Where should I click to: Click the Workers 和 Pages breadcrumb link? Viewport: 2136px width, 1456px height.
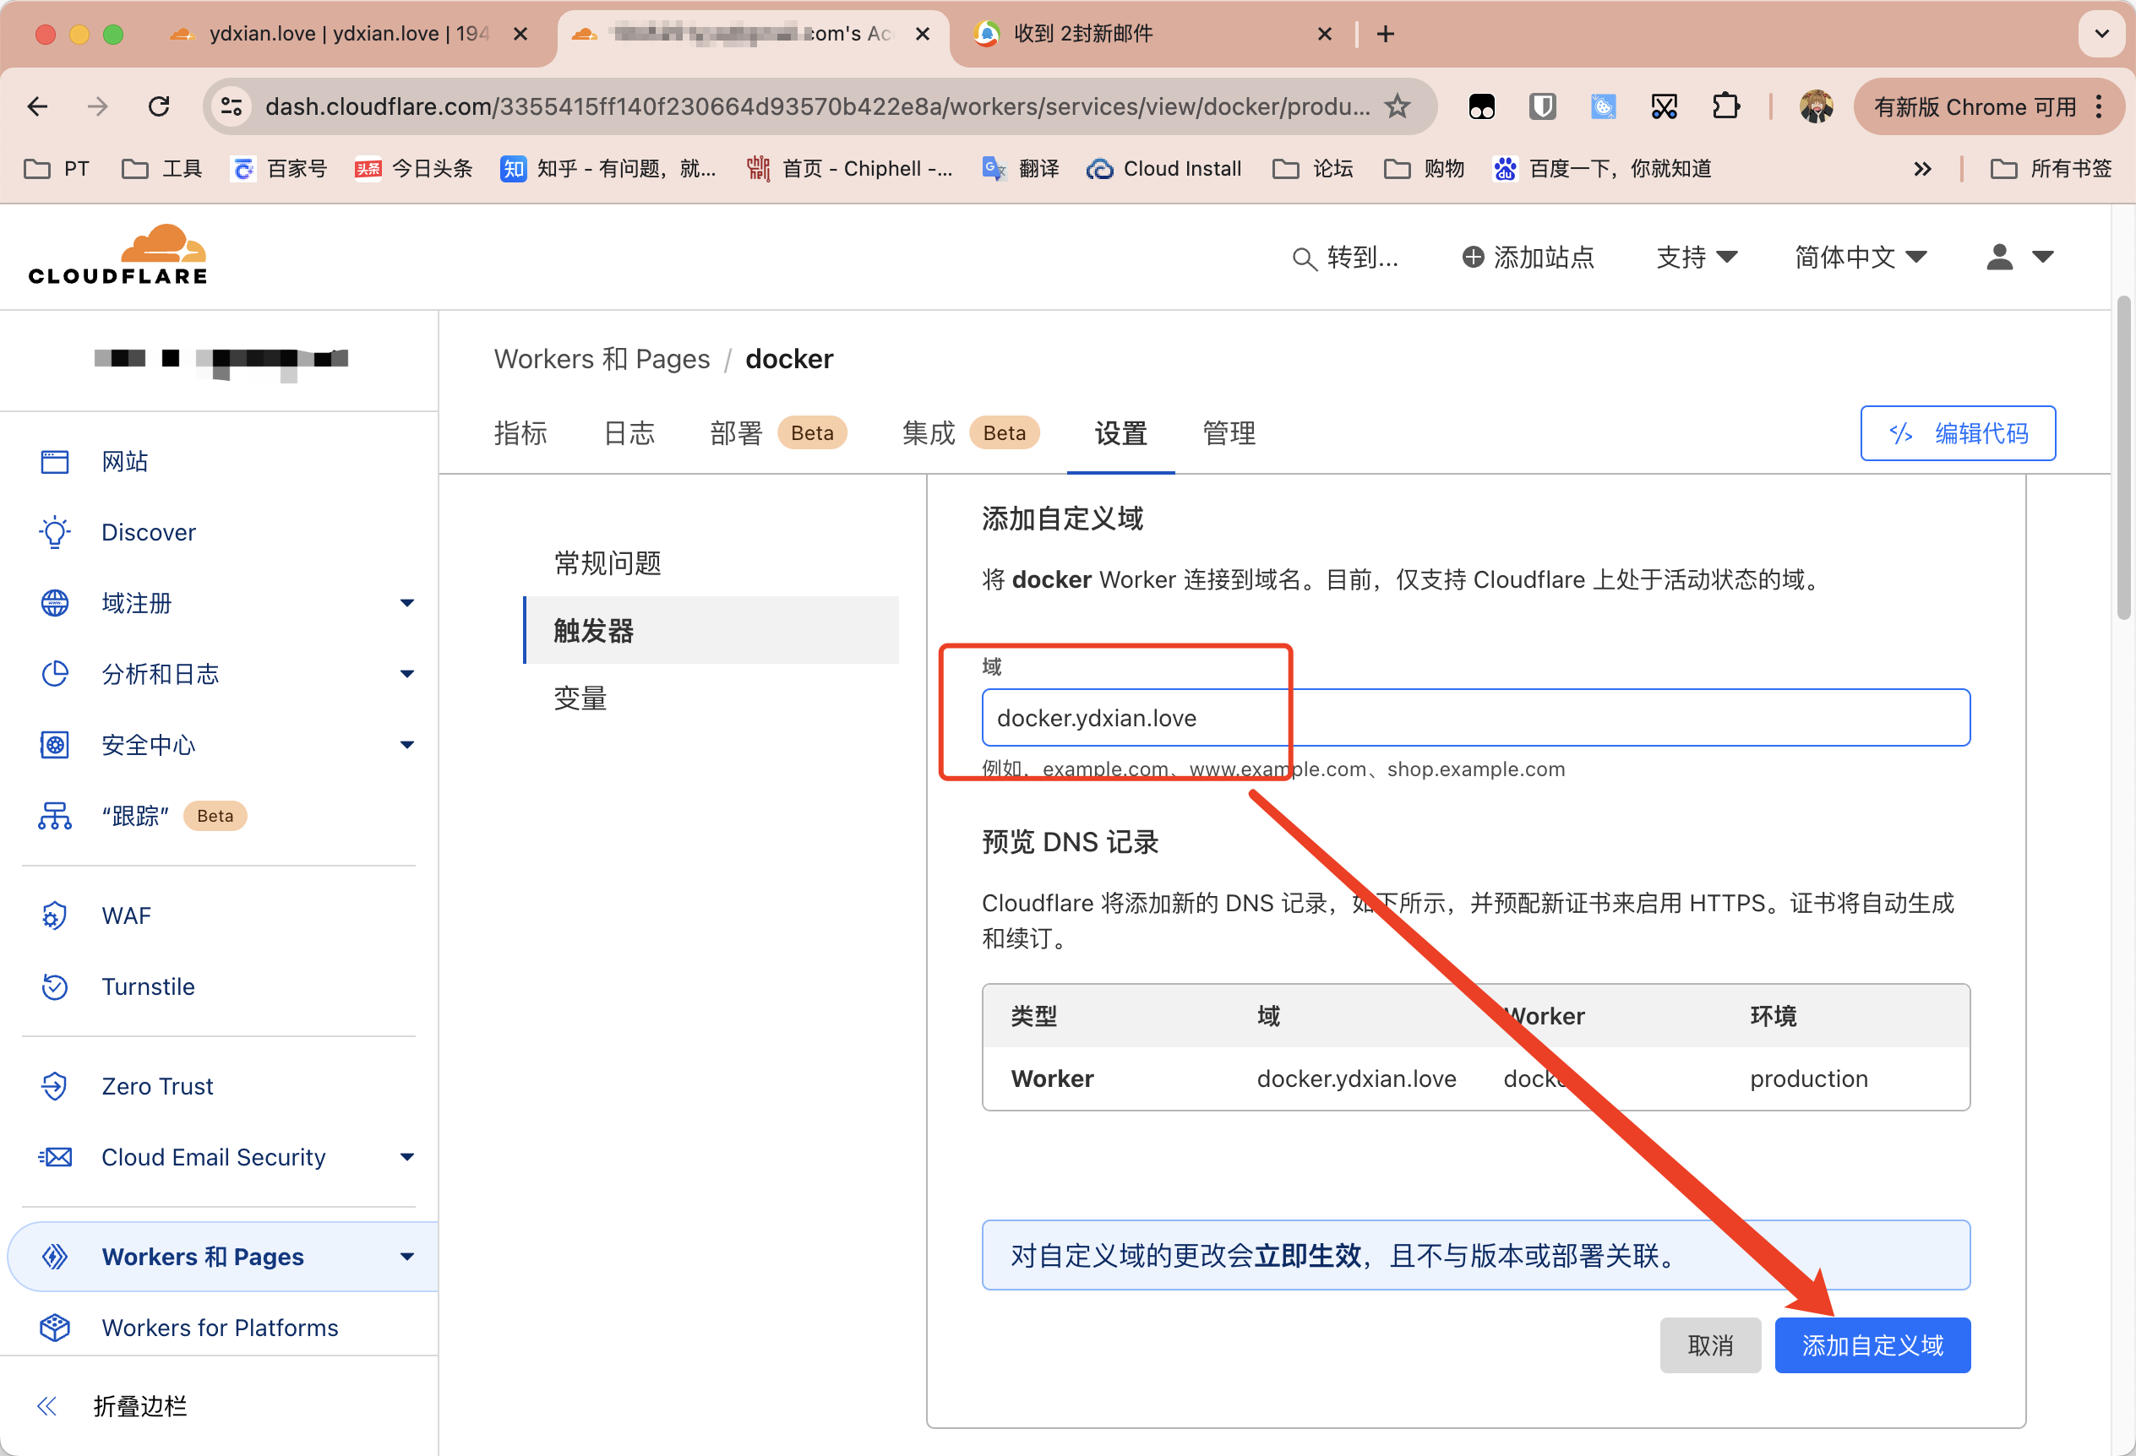601,358
